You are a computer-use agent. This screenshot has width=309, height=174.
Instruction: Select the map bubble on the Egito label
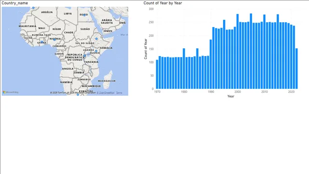click(x=84, y=15)
